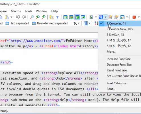Select checked font 1 Consolas, 11
Viewport: 141px width, 114px height.
tap(120, 23)
